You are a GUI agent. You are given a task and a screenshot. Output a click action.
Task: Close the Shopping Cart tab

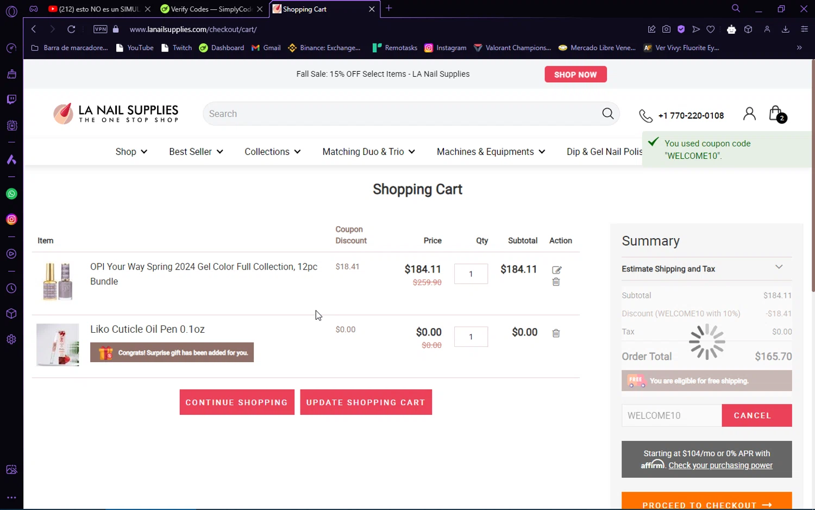coord(372,9)
